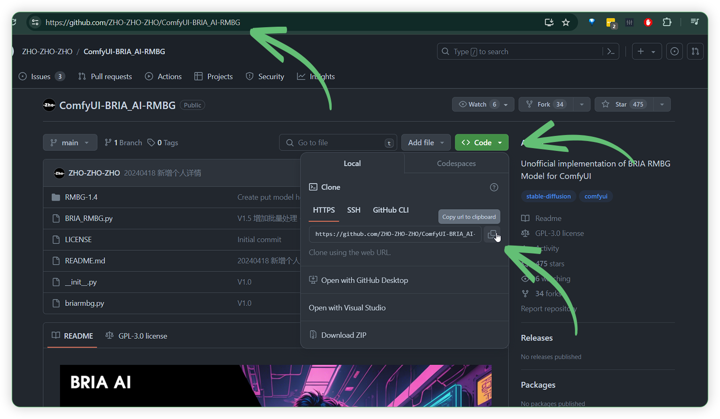Open browser extensions puzzle icon
This screenshot has height=419, width=720.
click(x=667, y=22)
